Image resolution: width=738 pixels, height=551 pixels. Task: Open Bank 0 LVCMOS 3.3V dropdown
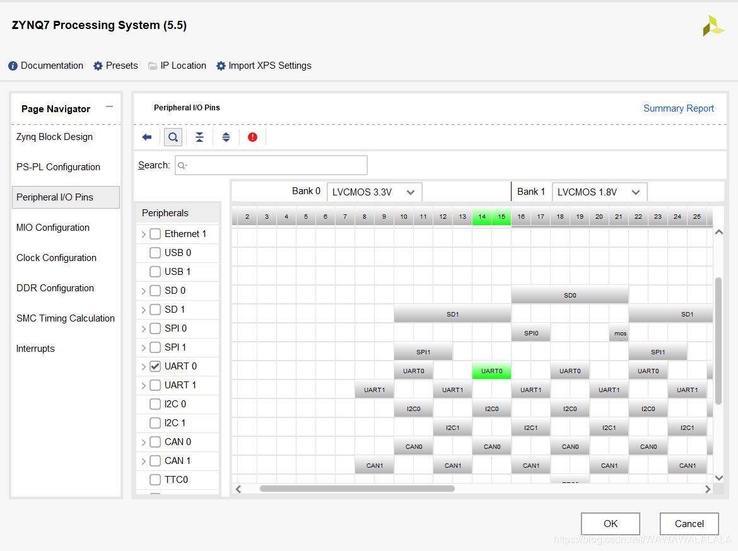point(374,192)
